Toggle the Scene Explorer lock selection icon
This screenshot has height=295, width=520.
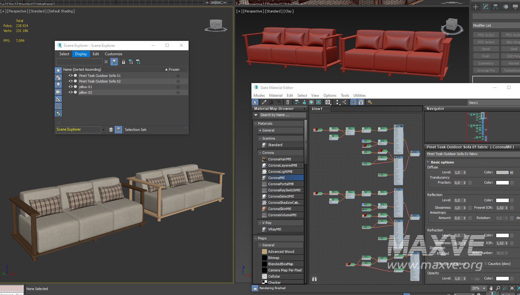click(x=123, y=62)
